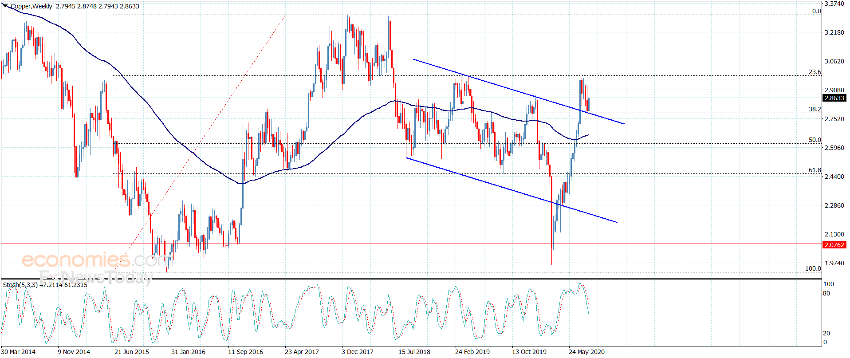850x358 pixels.
Task: Click the small arrow icon beside Copper,Weekly
Action: click(6, 6)
